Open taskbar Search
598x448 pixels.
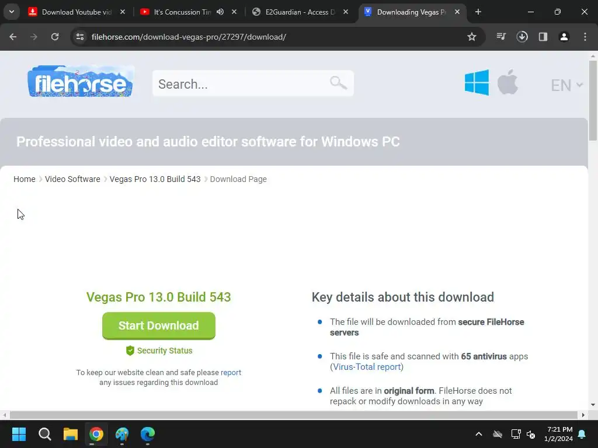point(44,434)
